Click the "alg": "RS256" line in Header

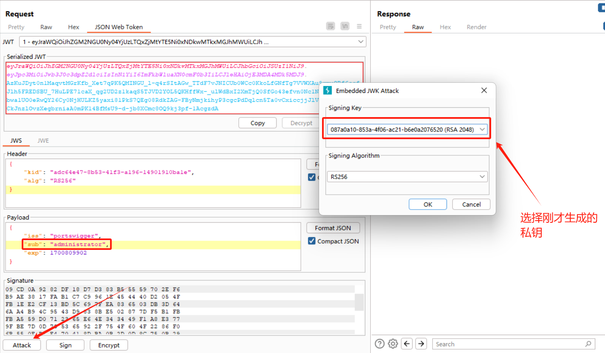[x=50, y=181]
